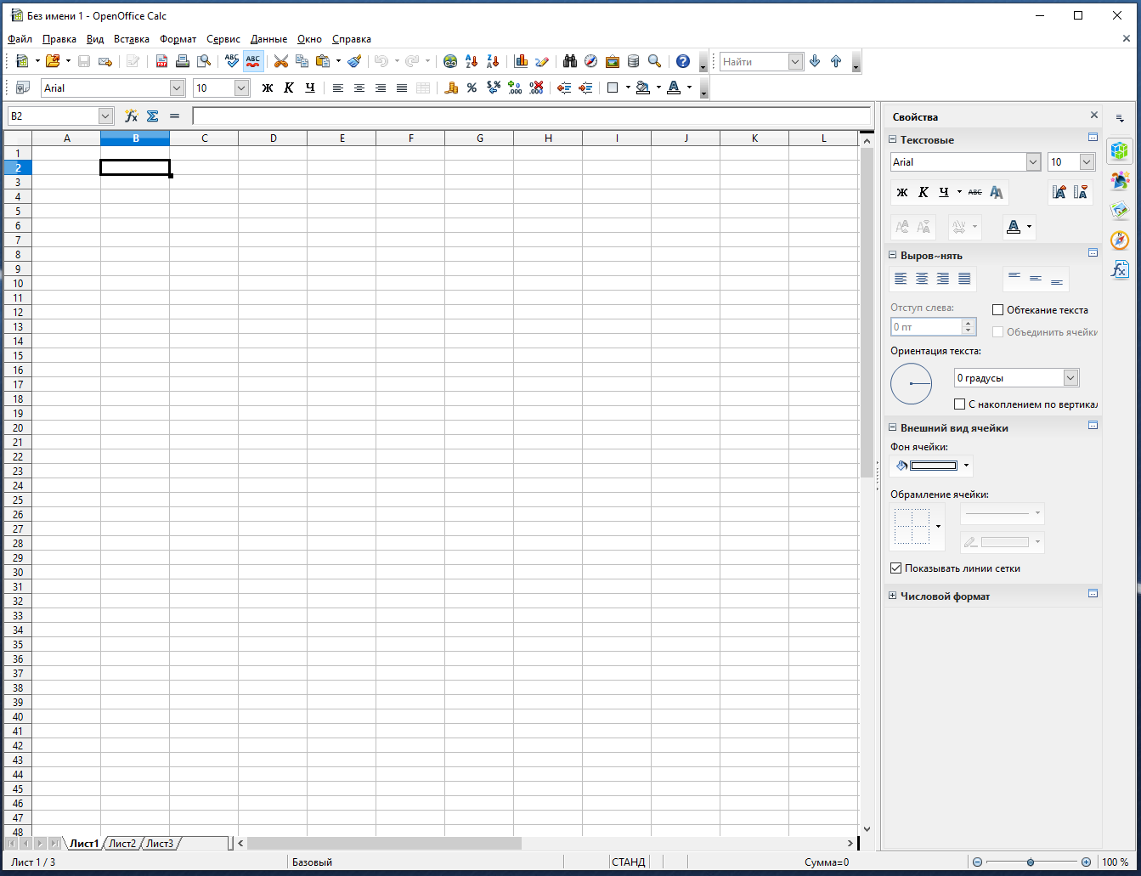This screenshot has width=1141, height=876.
Task: Click the Cut scissors icon
Action: click(x=280, y=61)
